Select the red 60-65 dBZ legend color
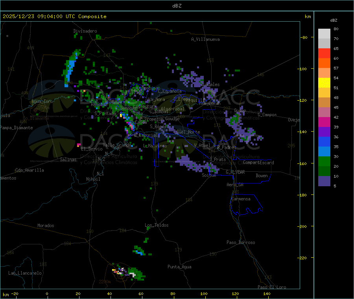The width and height of the screenshot is (354, 299). click(x=324, y=53)
